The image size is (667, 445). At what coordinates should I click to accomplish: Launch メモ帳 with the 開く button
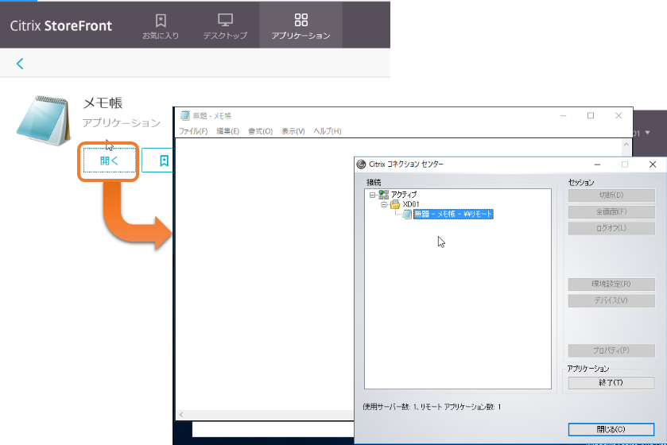click(110, 161)
